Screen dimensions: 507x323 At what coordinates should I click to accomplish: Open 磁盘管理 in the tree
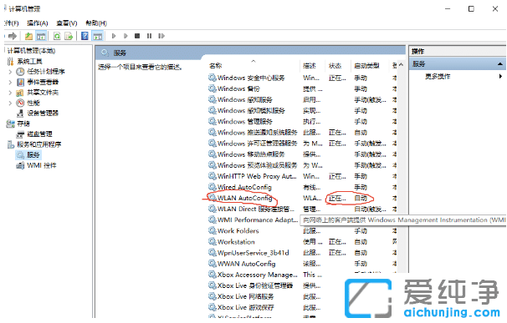click(39, 134)
